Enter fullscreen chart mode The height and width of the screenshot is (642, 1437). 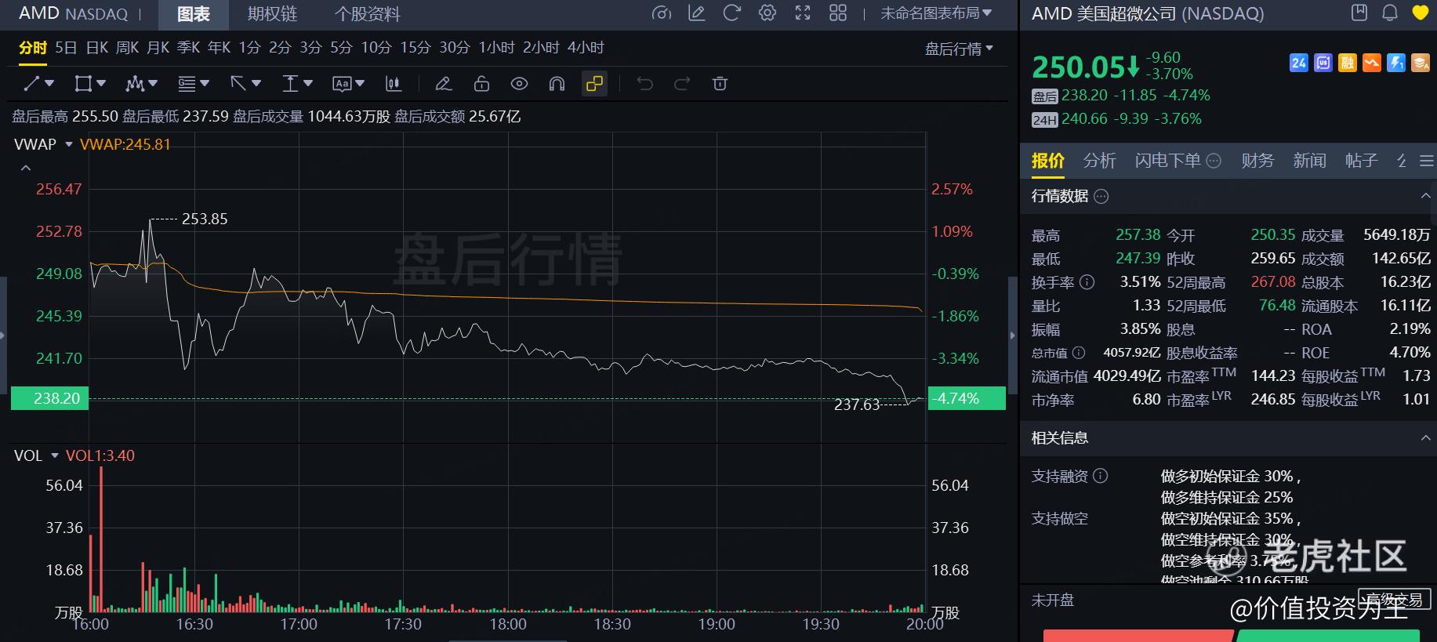803,13
